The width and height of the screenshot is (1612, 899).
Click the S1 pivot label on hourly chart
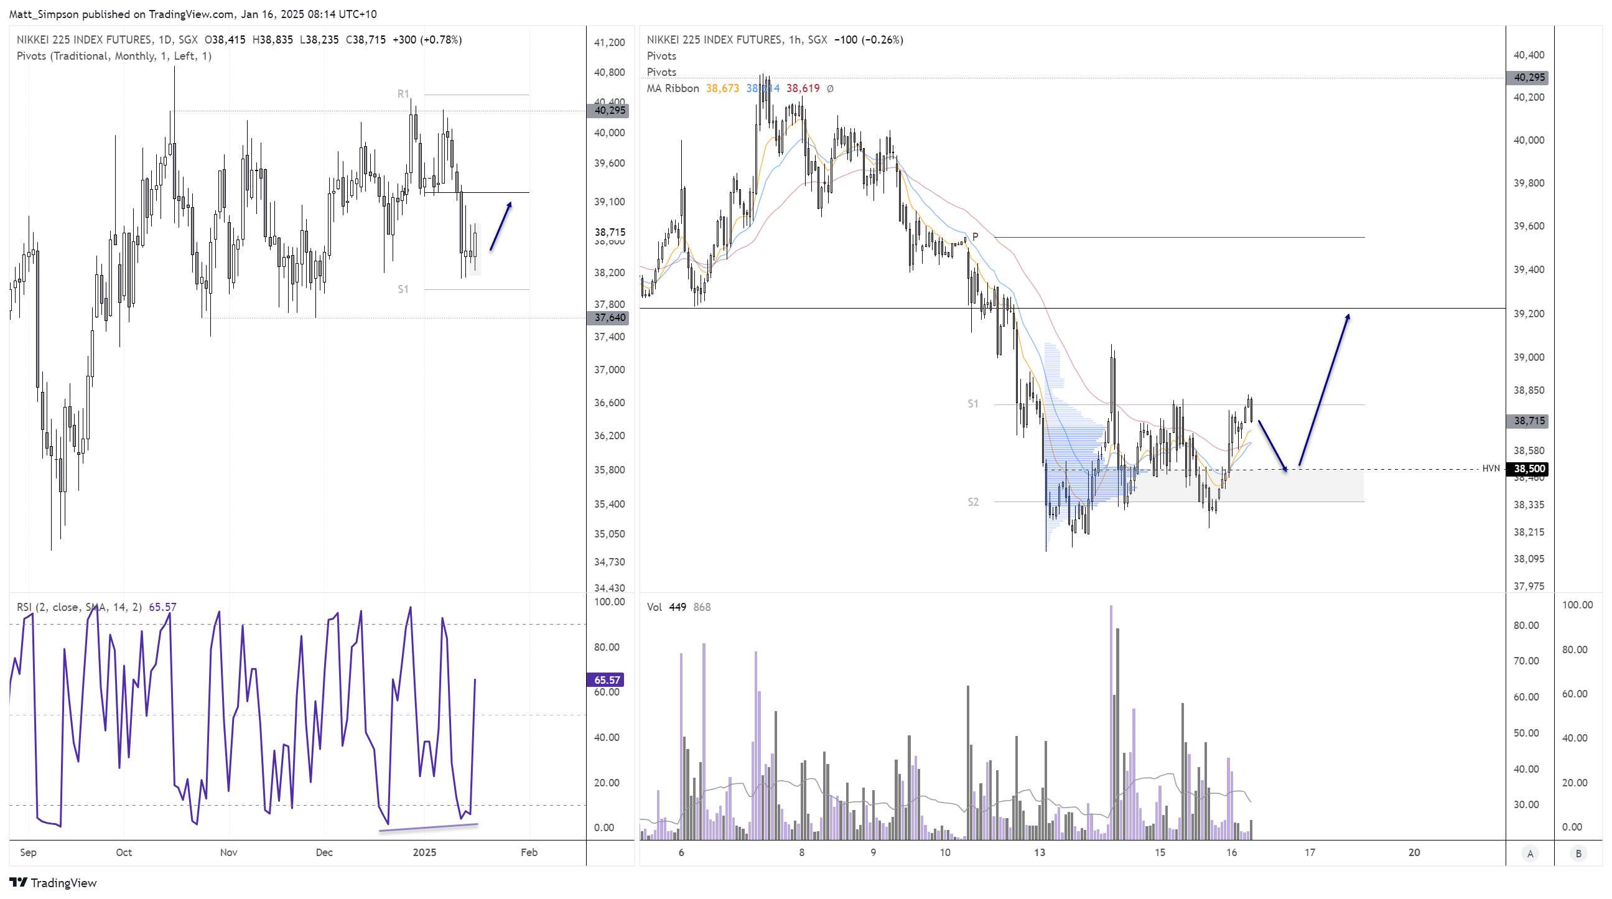click(x=973, y=404)
